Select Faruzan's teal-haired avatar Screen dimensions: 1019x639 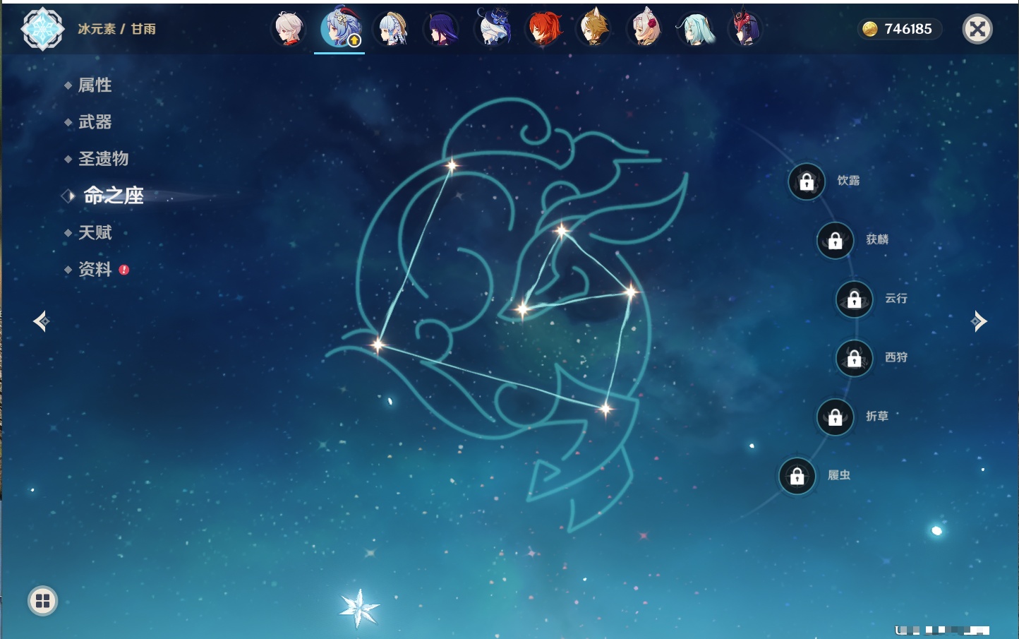(x=696, y=29)
